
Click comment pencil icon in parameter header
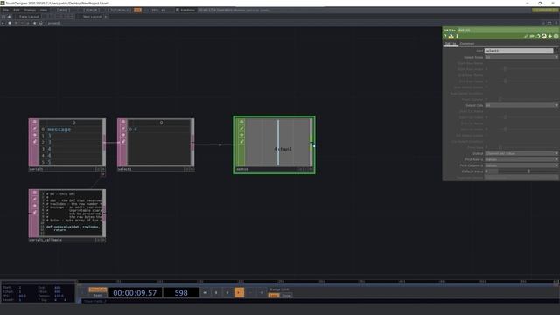coord(526,37)
